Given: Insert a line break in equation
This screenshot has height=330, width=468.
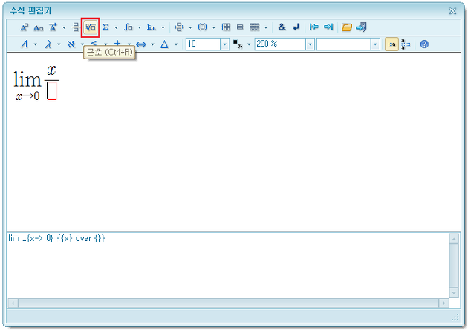Looking at the screenshot, I should pyautogui.click(x=296, y=27).
